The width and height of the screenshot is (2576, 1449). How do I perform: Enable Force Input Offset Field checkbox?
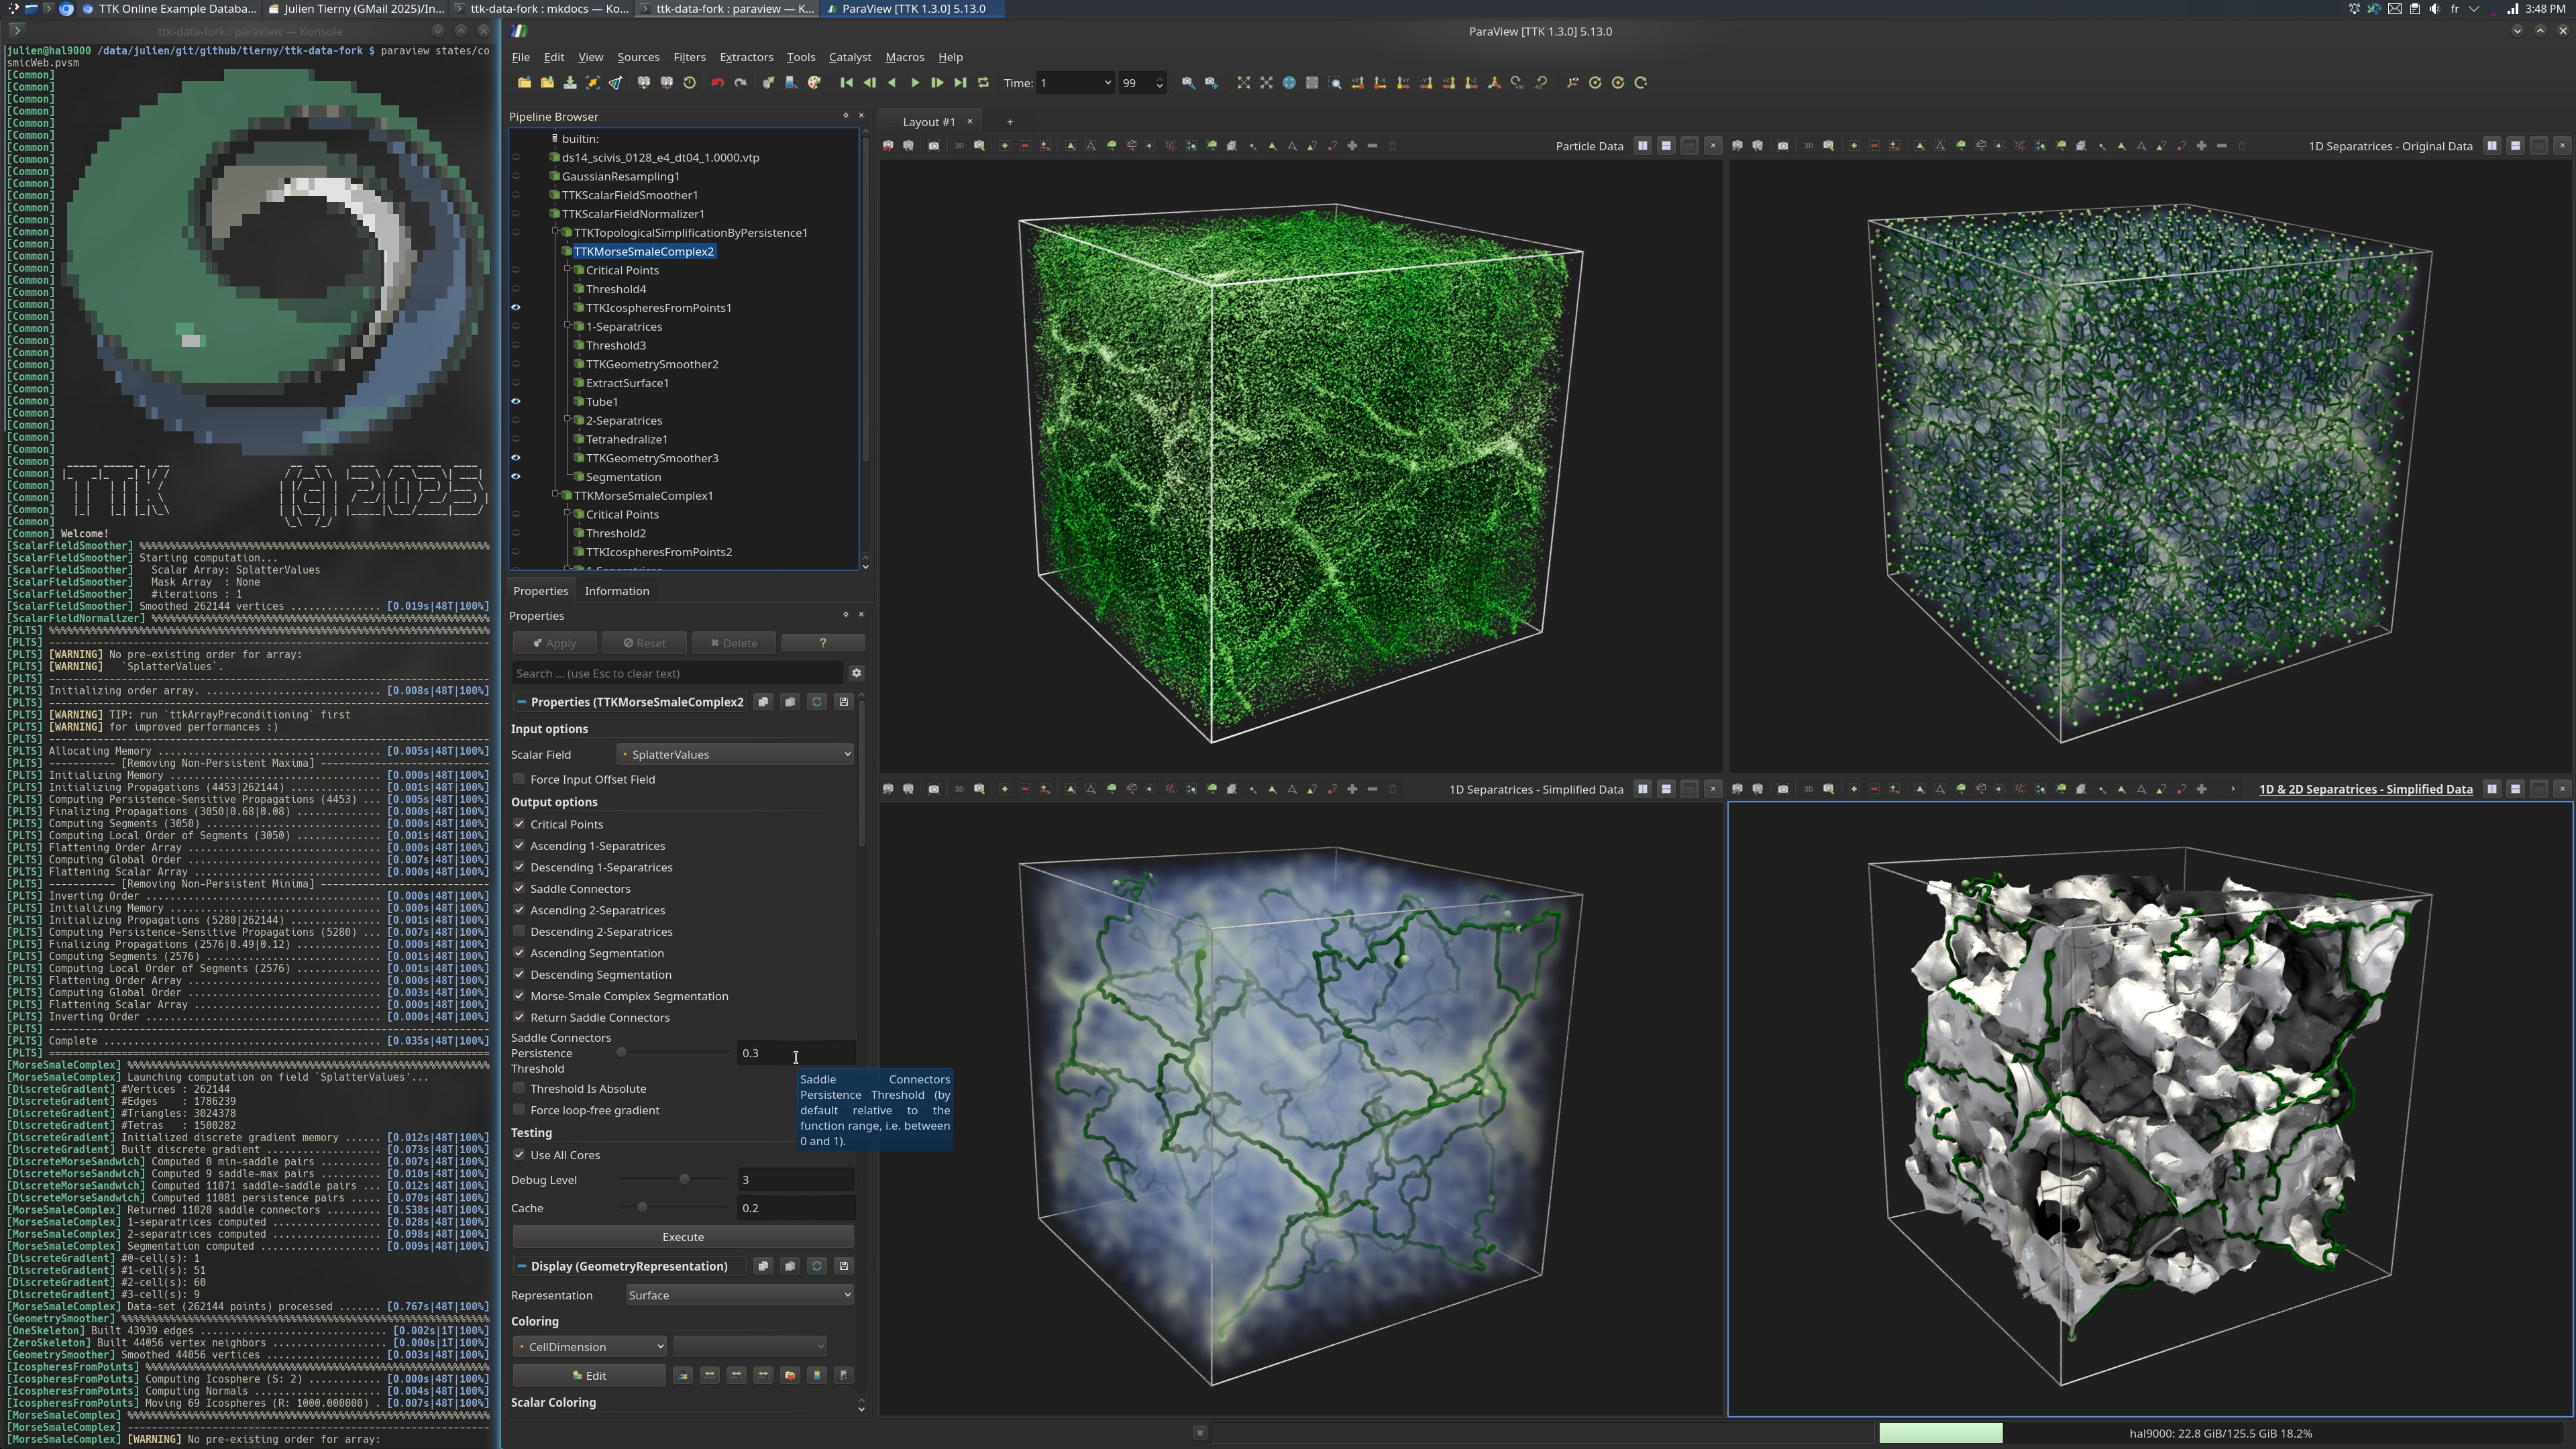tap(519, 779)
